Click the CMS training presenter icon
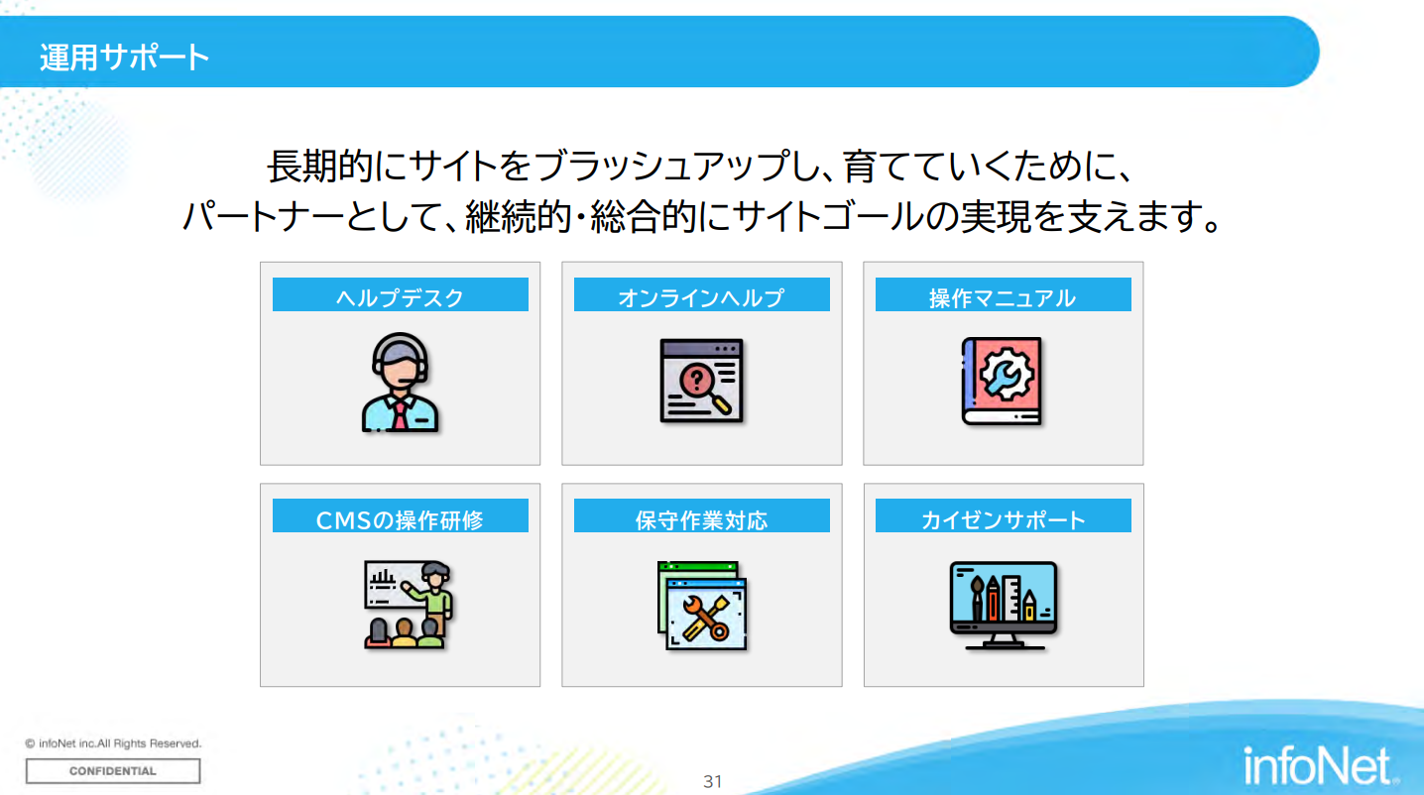 coord(408,605)
